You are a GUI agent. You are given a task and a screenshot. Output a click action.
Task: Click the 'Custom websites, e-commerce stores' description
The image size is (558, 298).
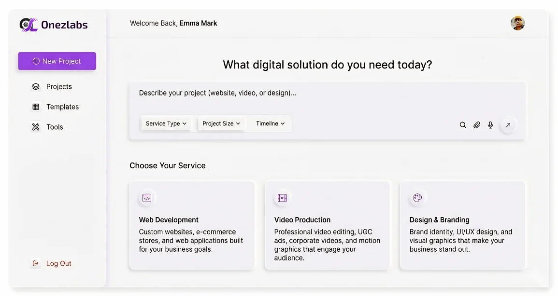(x=191, y=241)
